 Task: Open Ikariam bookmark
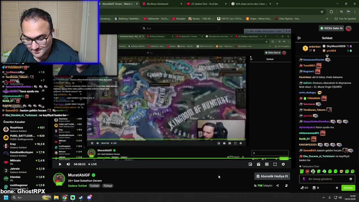pos(201,19)
